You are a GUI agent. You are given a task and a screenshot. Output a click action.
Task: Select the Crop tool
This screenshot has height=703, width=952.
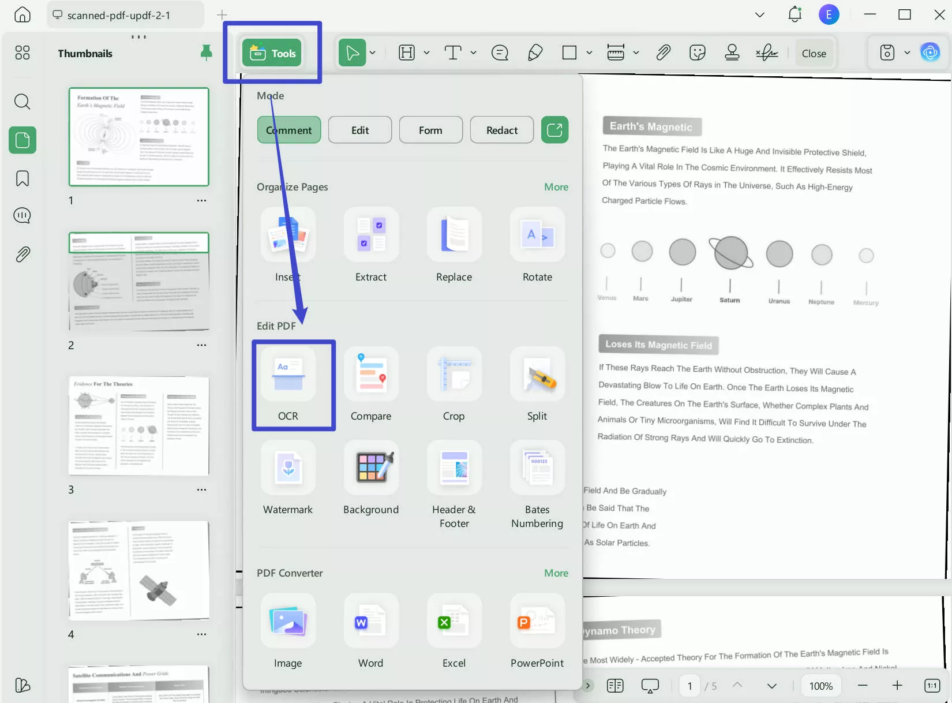(454, 384)
